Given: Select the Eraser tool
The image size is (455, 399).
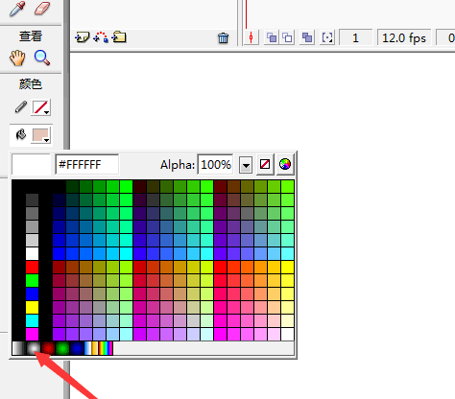Looking at the screenshot, I should [x=42, y=9].
